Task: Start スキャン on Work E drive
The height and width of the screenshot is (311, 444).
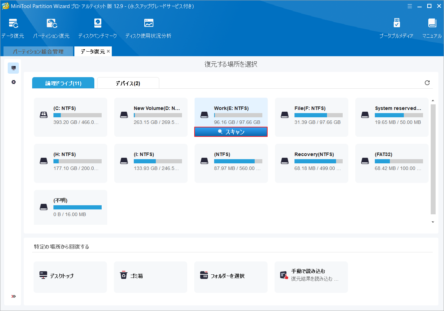Action: 231,132
